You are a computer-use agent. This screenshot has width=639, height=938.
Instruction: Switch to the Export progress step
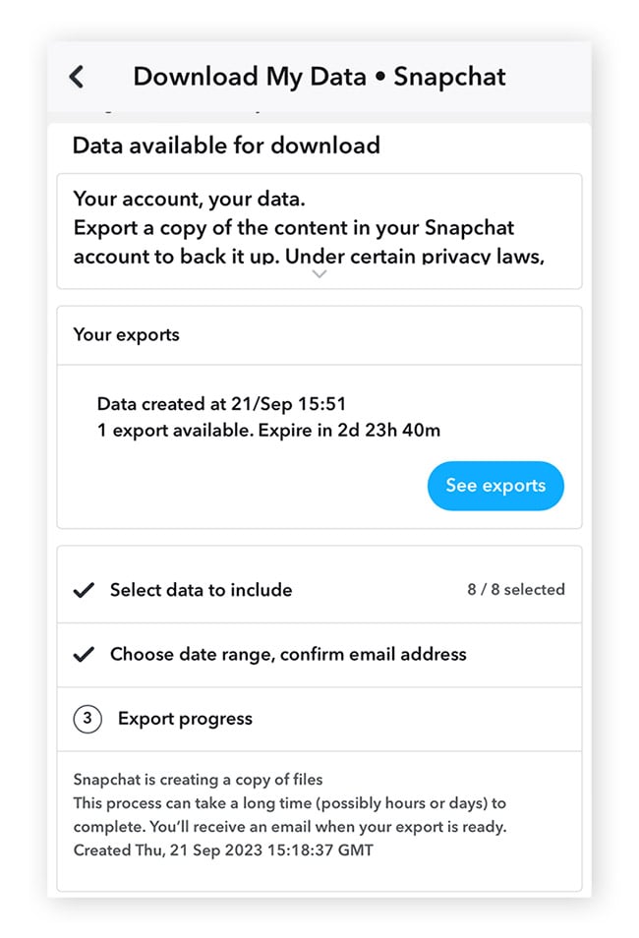pos(187,719)
